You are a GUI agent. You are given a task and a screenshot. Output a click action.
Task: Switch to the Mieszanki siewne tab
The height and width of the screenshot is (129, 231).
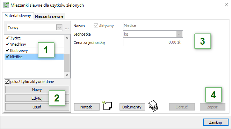pos(49,16)
